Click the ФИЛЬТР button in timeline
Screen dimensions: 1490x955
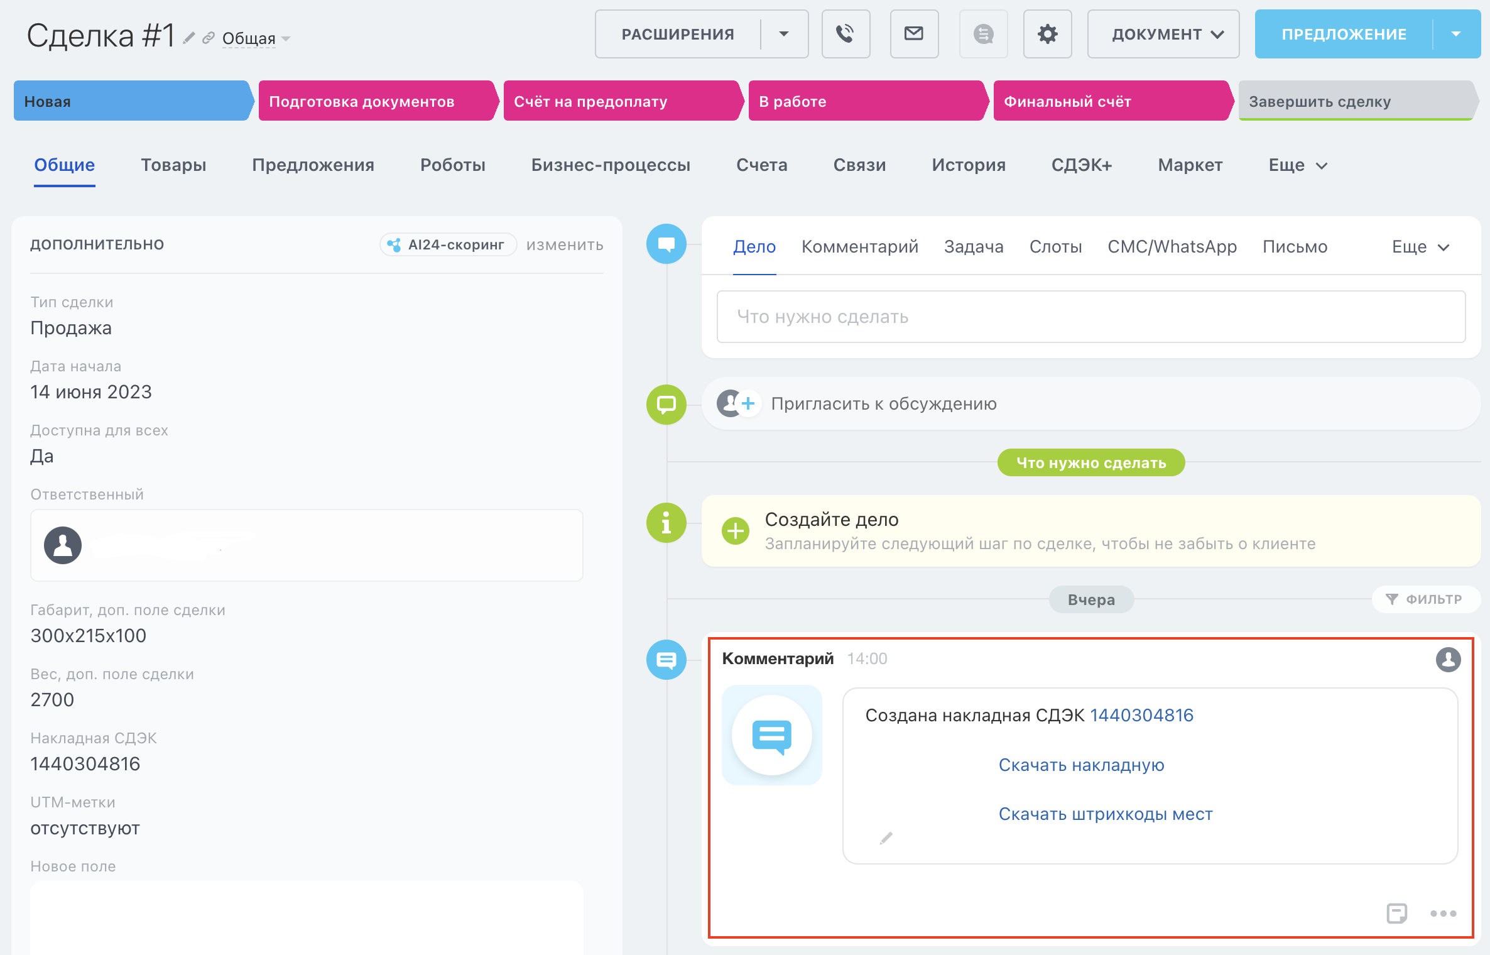[1425, 599]
